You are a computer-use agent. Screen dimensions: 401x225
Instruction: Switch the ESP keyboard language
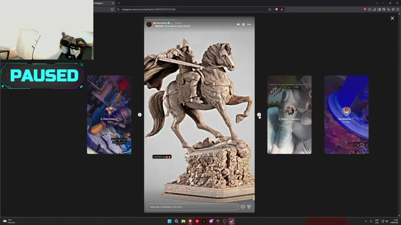[377, 221]
